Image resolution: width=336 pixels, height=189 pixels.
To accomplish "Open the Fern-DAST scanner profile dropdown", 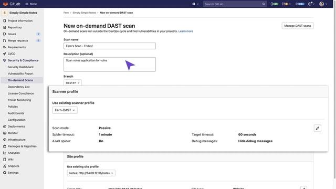I will pos(65,110).
